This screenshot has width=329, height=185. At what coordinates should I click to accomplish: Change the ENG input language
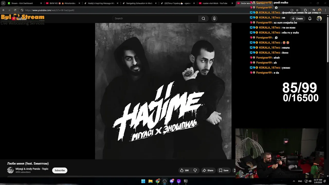pos(300,181)
